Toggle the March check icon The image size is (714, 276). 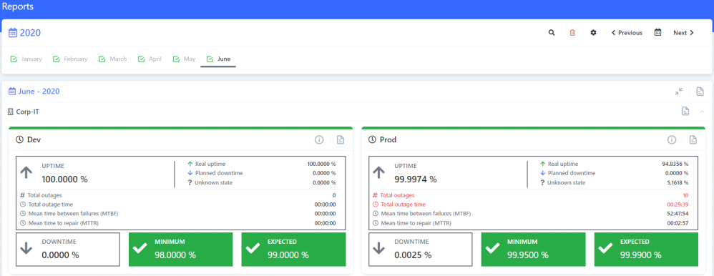coord(102,59)
